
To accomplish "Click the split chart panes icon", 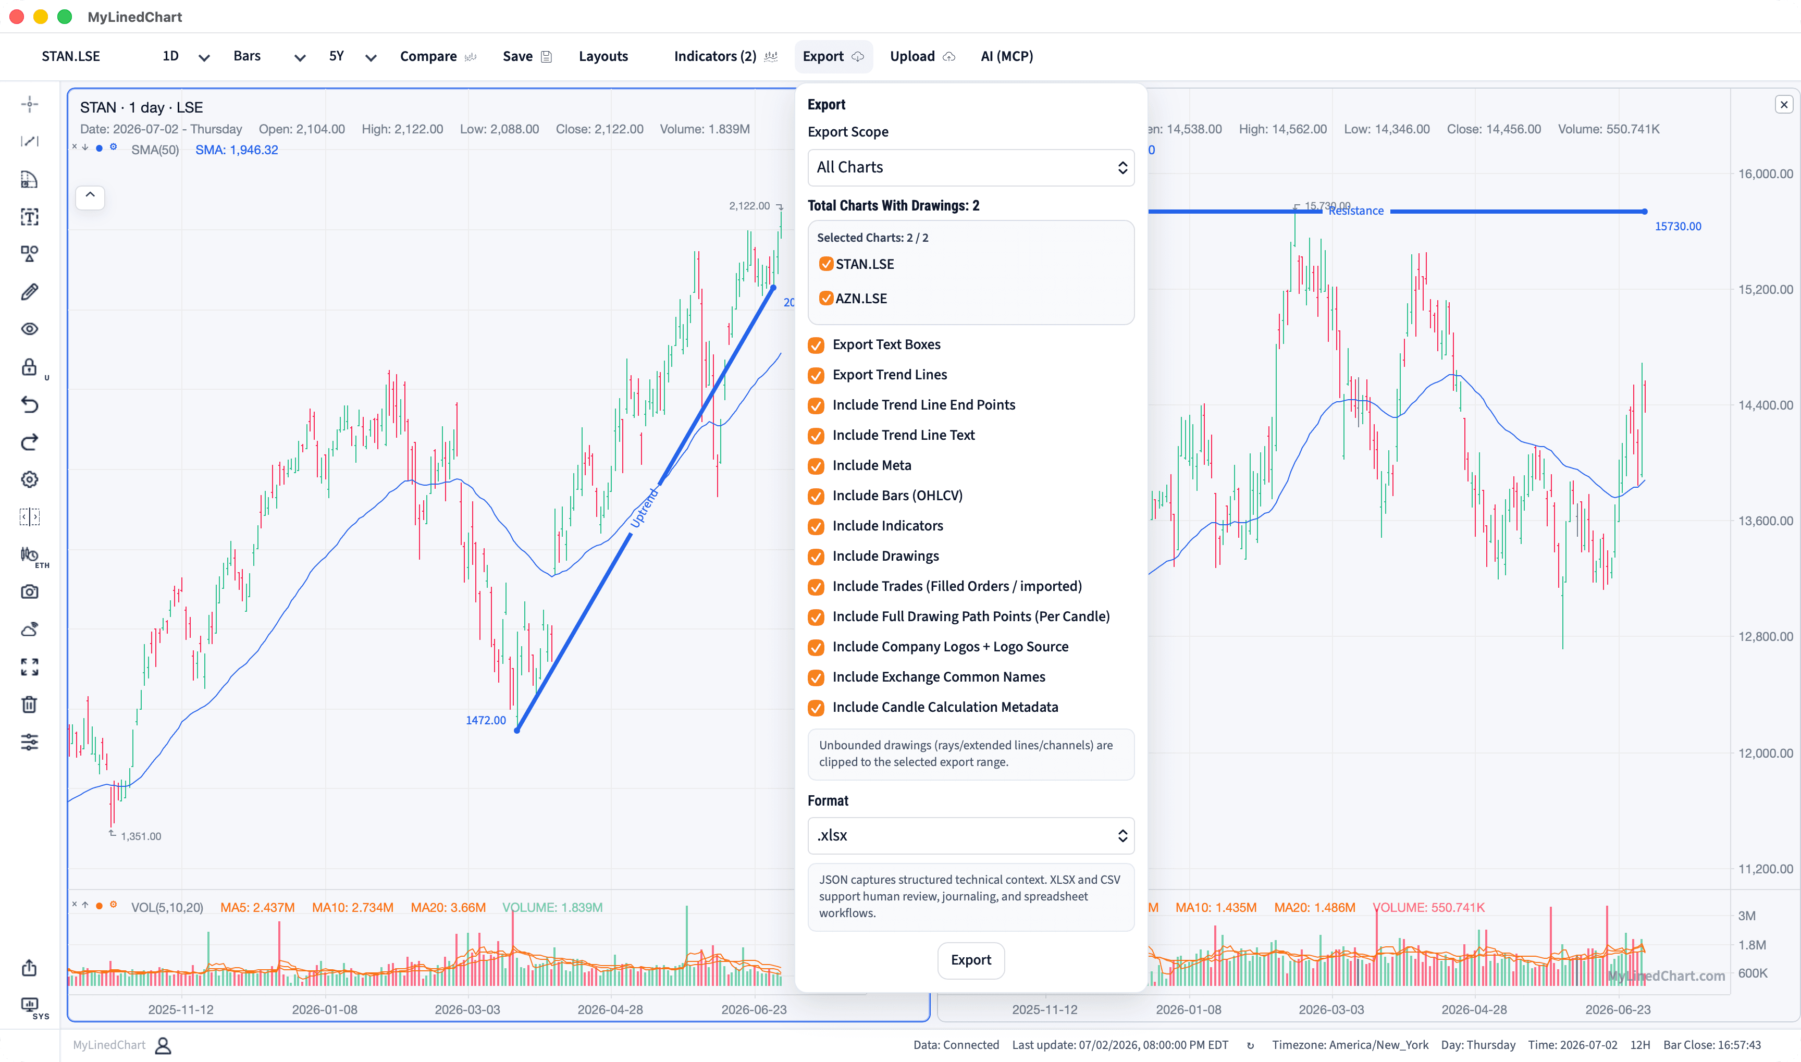I will point(29,517).
